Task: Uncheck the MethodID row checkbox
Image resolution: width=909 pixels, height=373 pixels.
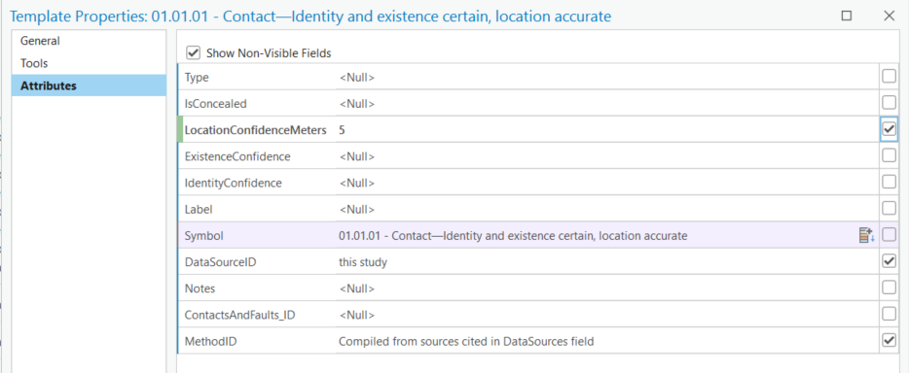Action: tap(889, 341)
